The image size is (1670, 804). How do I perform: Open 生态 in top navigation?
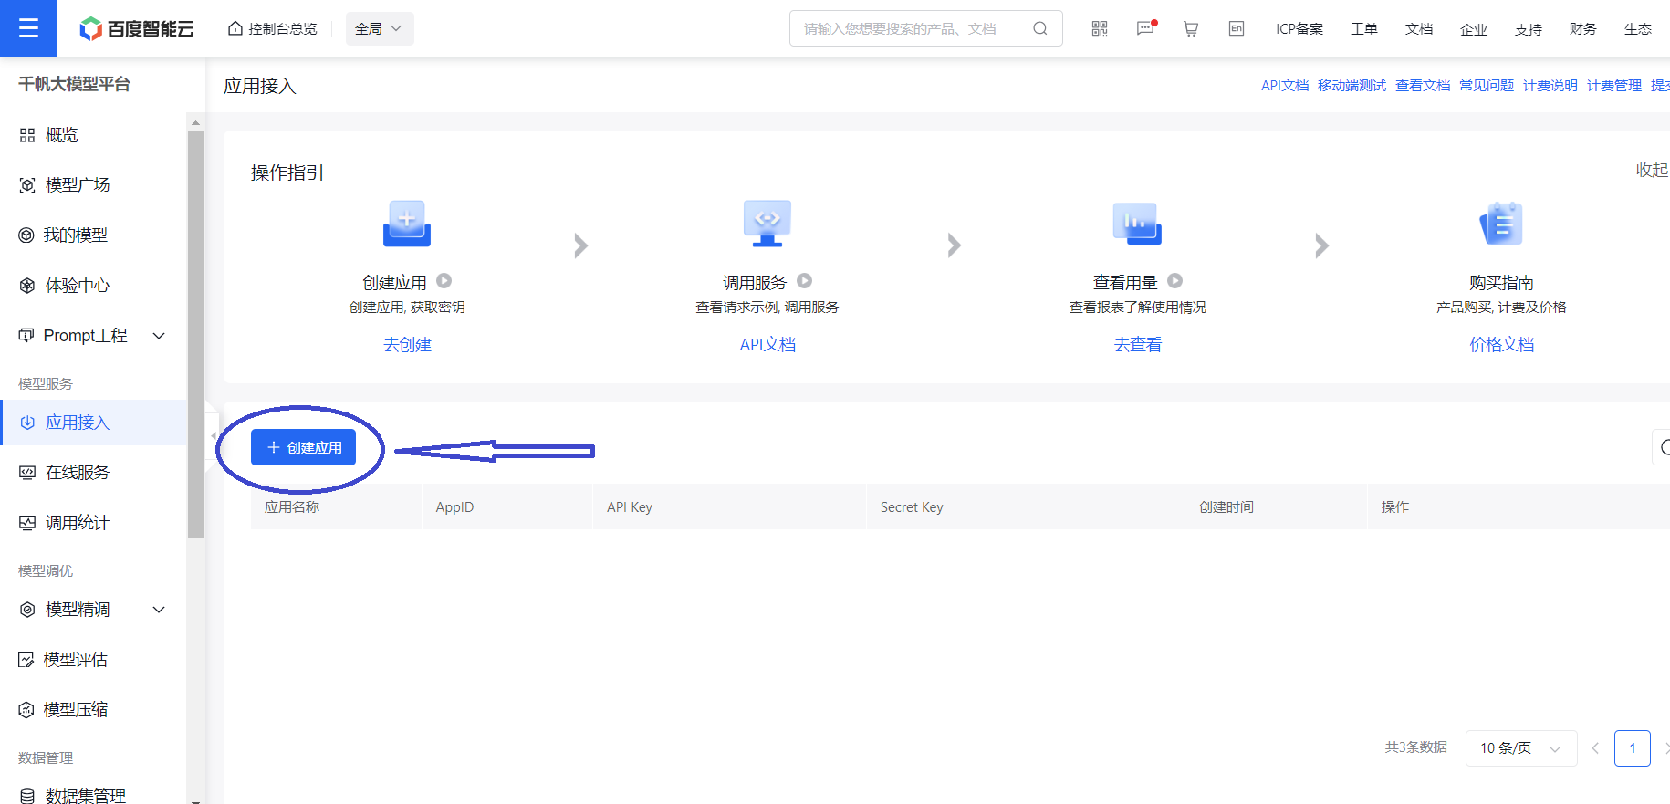[1638, 29]
